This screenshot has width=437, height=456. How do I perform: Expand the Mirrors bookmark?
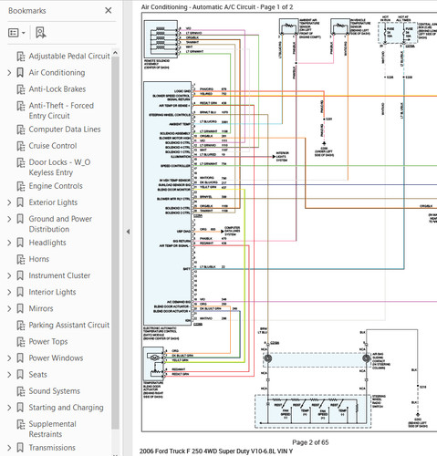click(9, 308)
